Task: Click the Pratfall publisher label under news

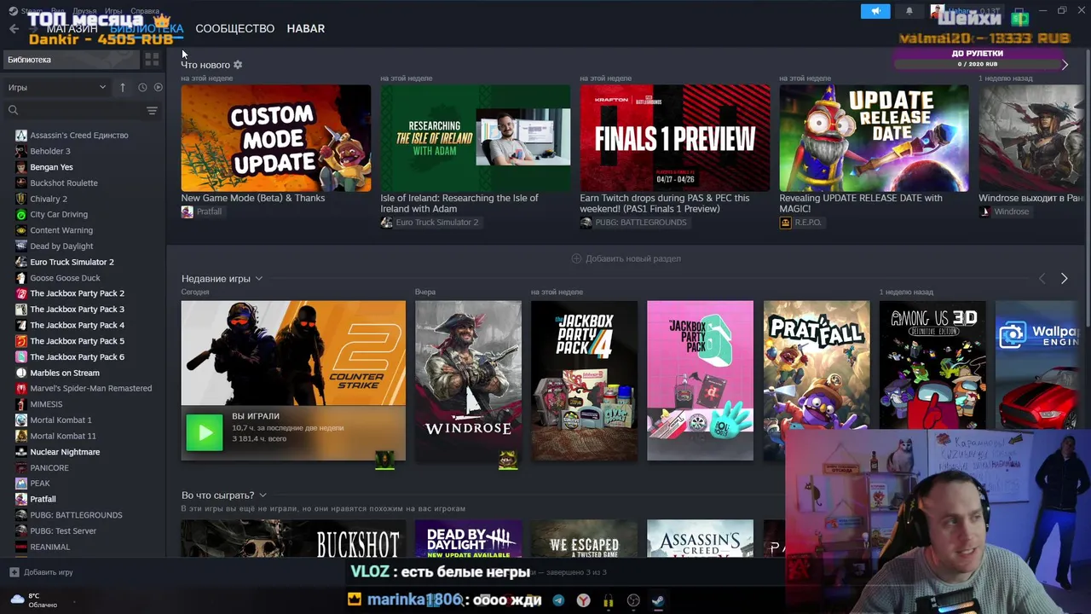Action: pyautogui.click(x=202, y=211)
